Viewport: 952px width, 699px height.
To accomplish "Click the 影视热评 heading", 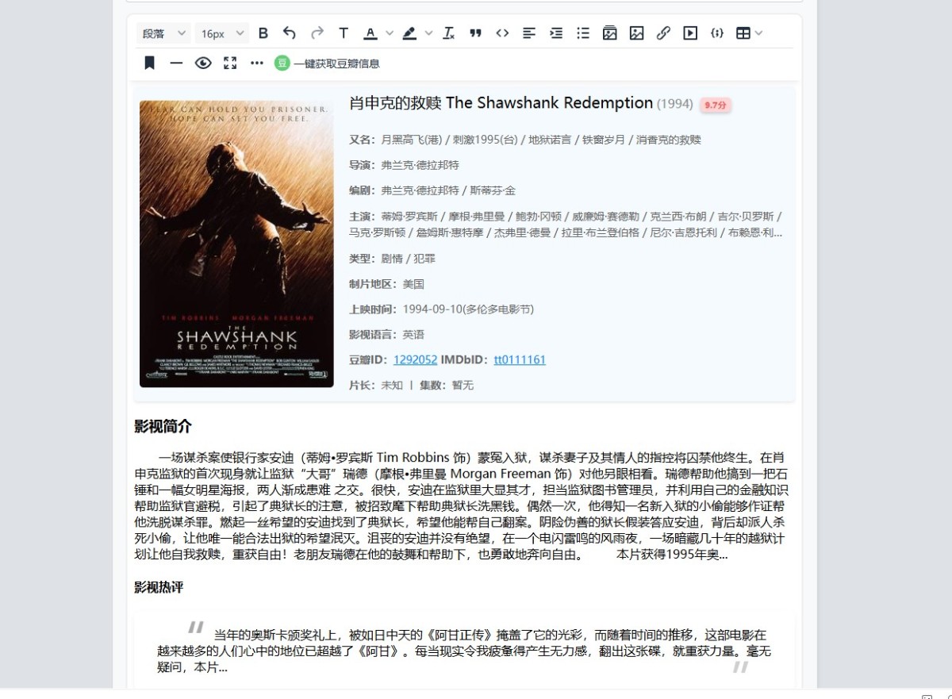I will (159, 587).
